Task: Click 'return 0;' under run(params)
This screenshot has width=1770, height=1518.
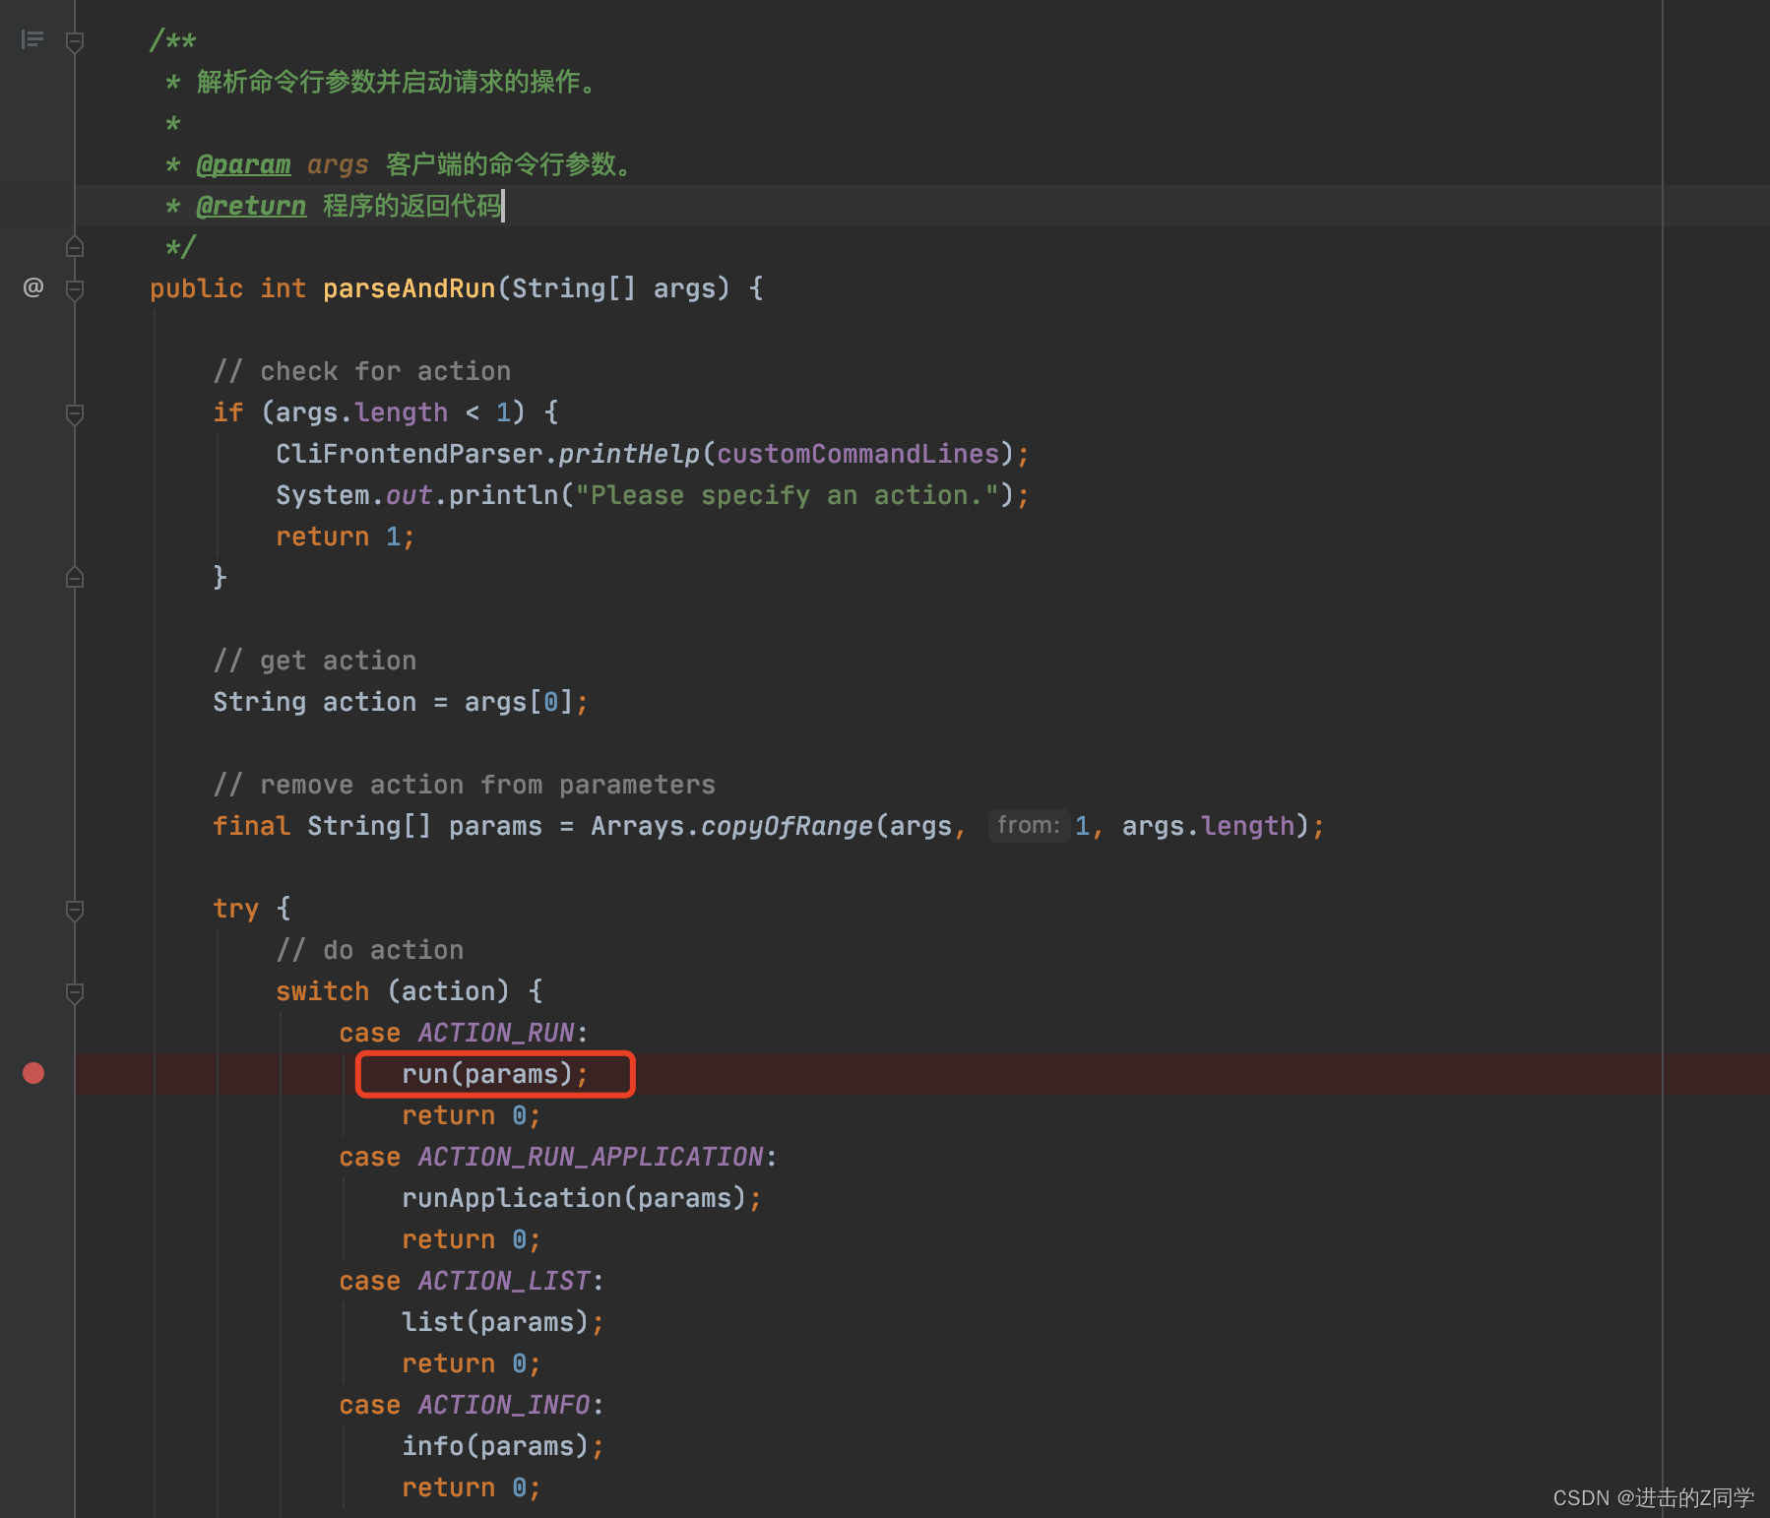Action: click(x=472, y=1115)
